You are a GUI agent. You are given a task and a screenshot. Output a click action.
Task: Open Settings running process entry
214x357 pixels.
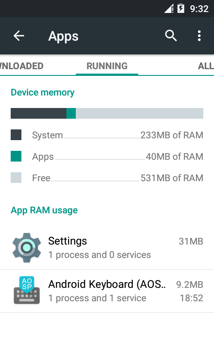click(107, 248)
